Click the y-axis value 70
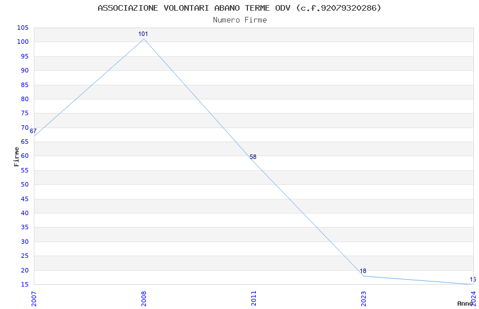 tap(24, 128)
